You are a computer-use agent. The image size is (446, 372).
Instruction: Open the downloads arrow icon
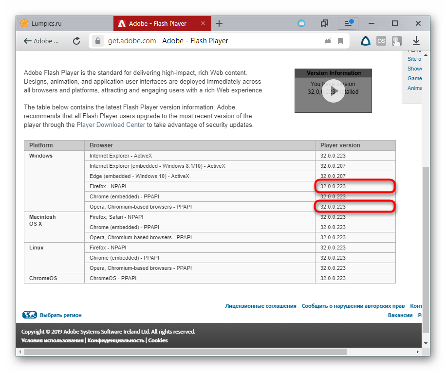point(416,41)
